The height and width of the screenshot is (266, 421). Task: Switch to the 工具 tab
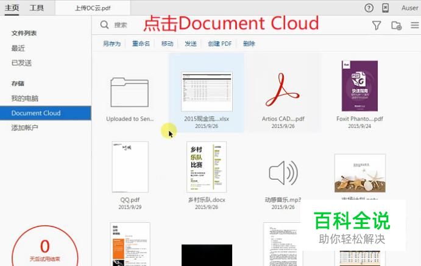37,8
